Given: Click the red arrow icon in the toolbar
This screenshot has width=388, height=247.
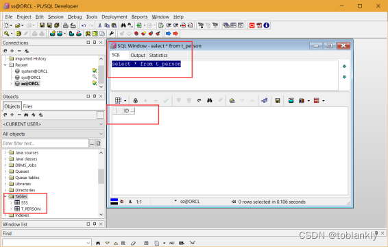Looking at the screenshot, I should pyautogui.click(x=175, y=34).
